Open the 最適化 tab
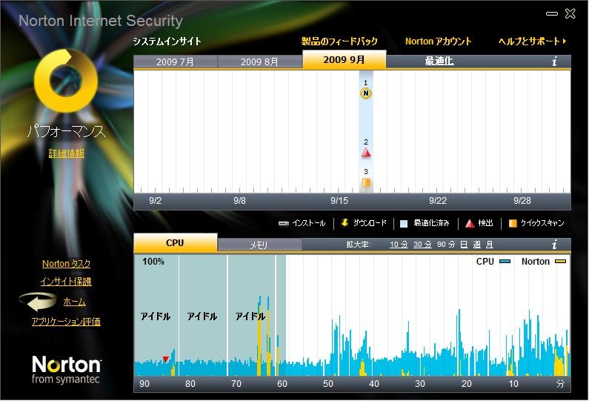This screenshot has height=401, width=589. click(439, 61)
